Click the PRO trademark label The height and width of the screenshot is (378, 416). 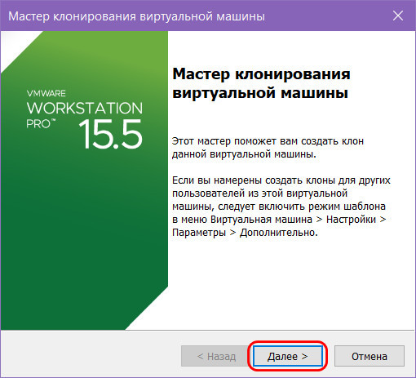[x=41, y=124]
